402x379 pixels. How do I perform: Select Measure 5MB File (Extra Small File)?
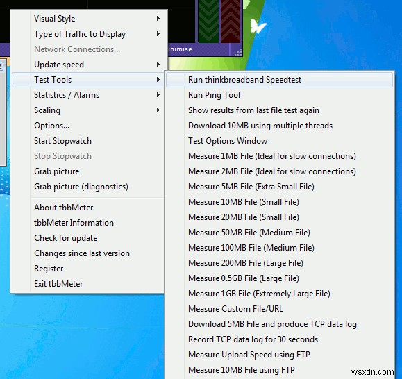pos(279,187)
